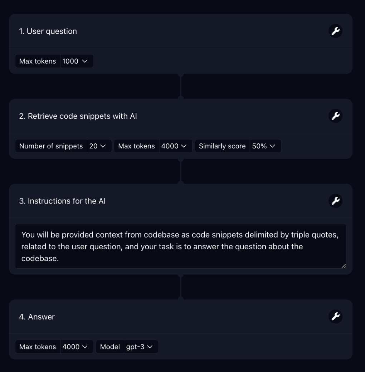365x372 pixels.
Task: Select the Model gpt-3 dropdown
Action: coord(140,347)
